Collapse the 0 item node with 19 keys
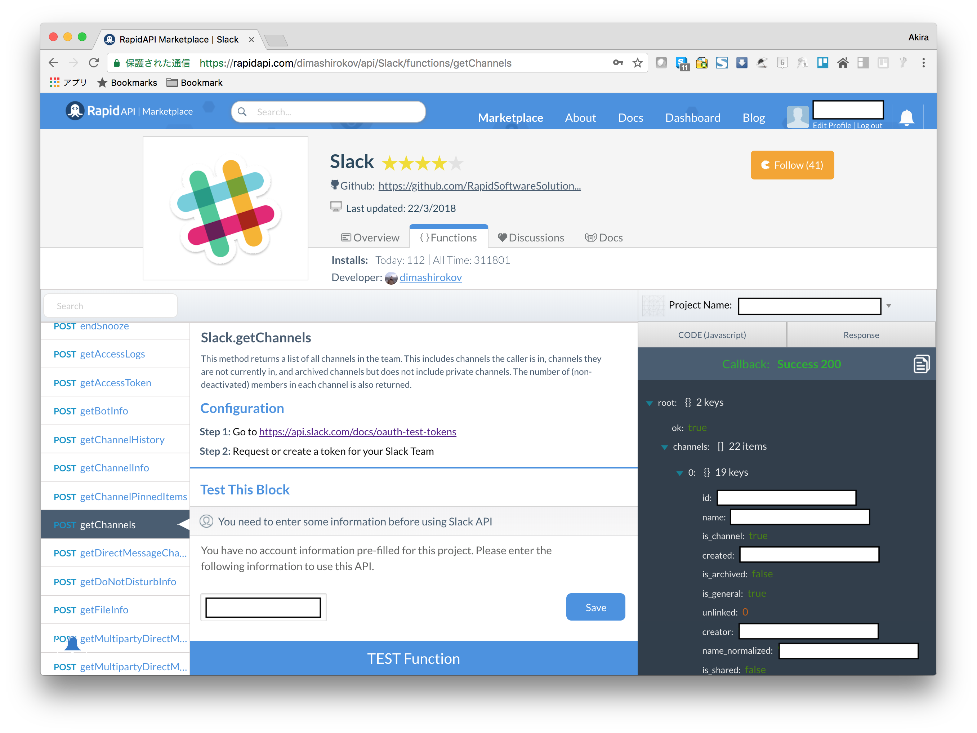 680,473
